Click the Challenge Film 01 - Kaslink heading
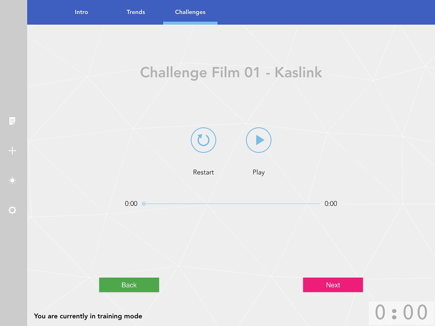This screenshot has height=326, width=435. click(x=231, y=73)
